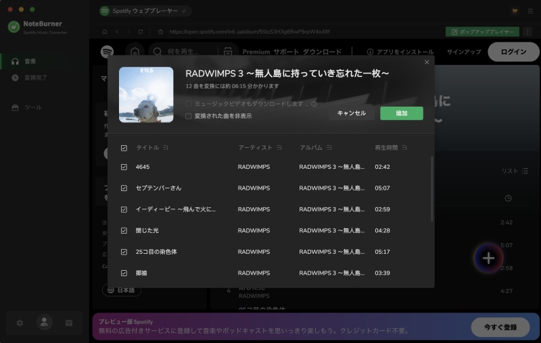Click the title text 4645
The width and height of the screenshot is (541, 343).
[143, 167]
